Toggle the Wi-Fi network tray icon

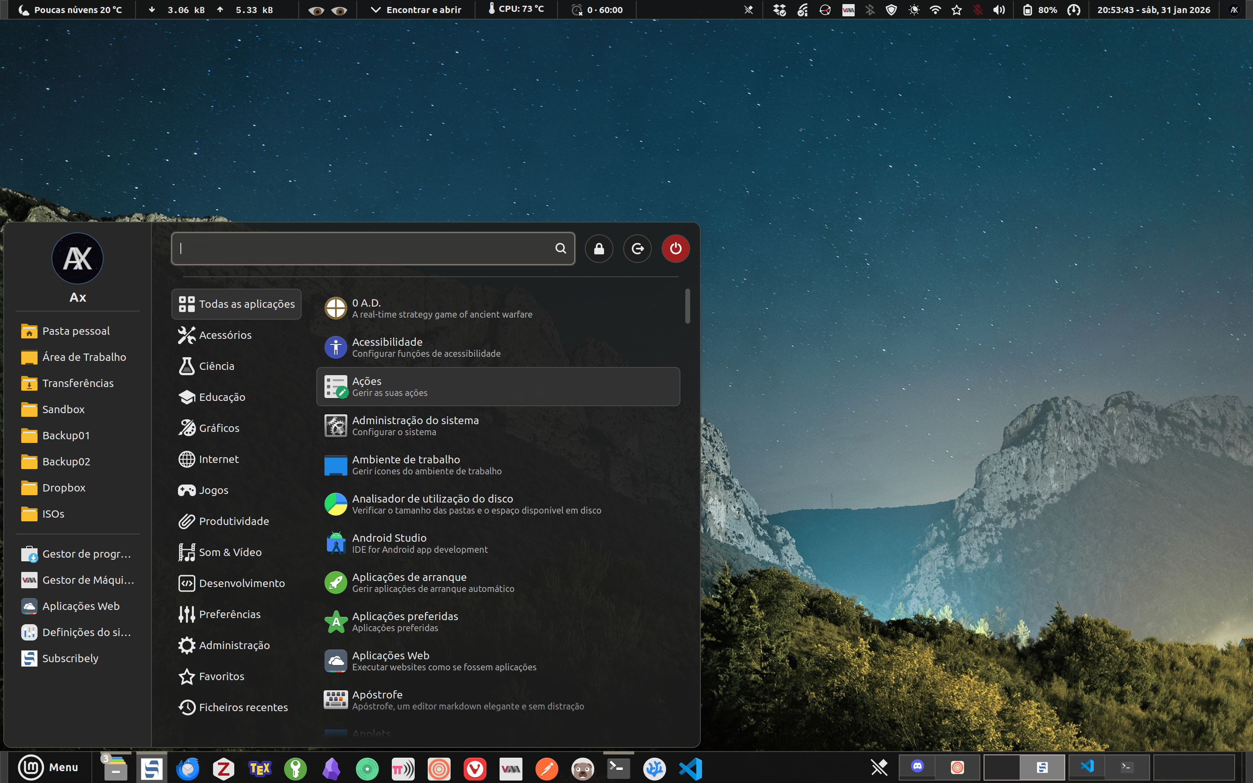pyautogui.click(x=935, y=10)
